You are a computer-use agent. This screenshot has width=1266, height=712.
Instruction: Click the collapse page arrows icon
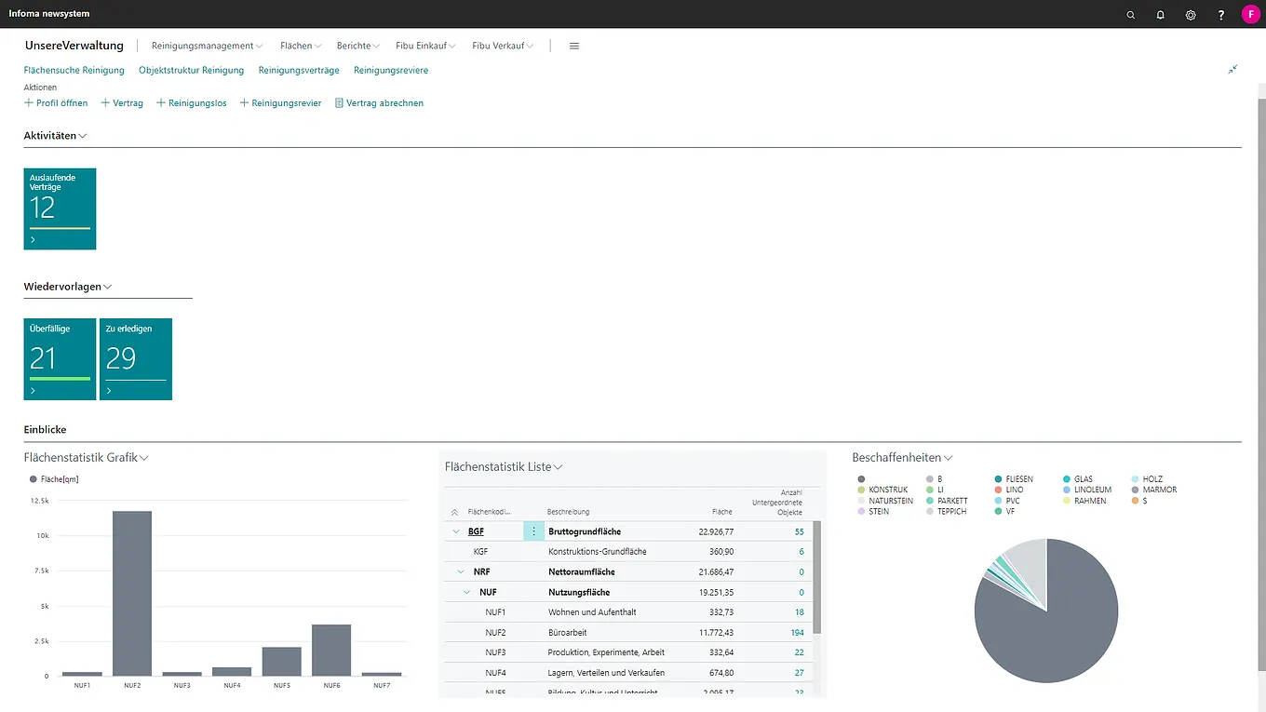coord(1232,70)
